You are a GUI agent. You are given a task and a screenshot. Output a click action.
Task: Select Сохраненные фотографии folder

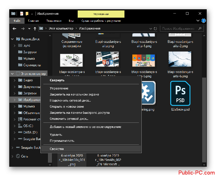coord(72,41)
